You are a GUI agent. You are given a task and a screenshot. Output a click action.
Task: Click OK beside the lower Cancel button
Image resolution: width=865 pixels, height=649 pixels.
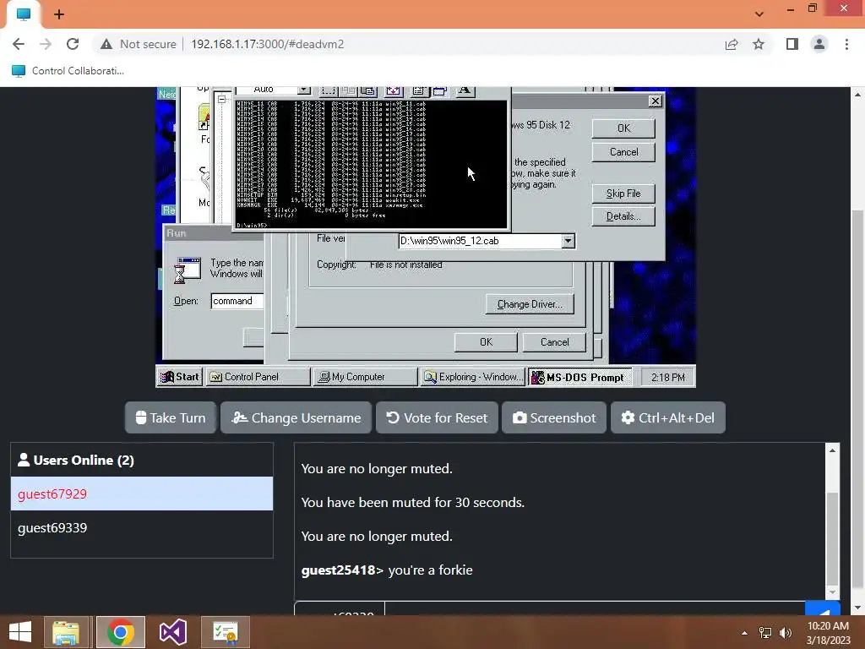pyautogui.click(x=486, y=342)
